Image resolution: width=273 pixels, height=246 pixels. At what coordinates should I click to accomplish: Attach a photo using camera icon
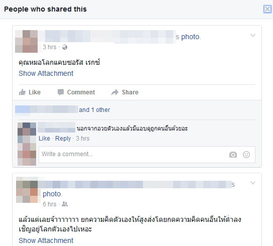pyautogui.click(x=233, y=155)
